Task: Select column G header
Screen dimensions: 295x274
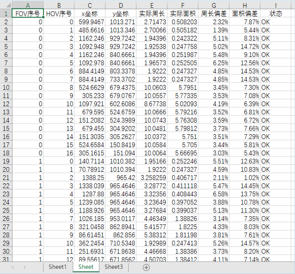Action: tap(214, 5)
